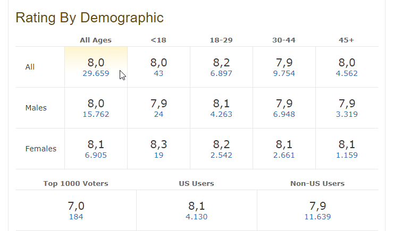Select Females 30-44 count 2.661

tap(284, 155)
